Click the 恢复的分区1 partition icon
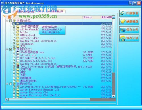Viewport: 142px width, 110px height. click(x=14, y=21)
